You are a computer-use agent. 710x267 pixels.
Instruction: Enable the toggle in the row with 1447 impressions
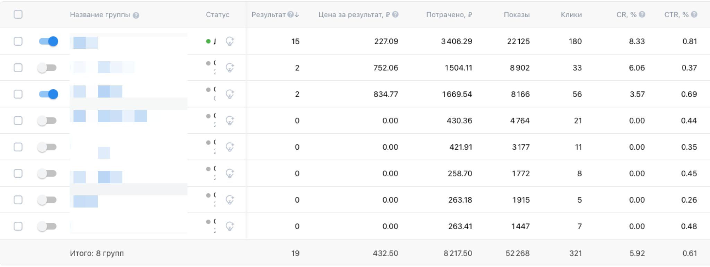47,227
